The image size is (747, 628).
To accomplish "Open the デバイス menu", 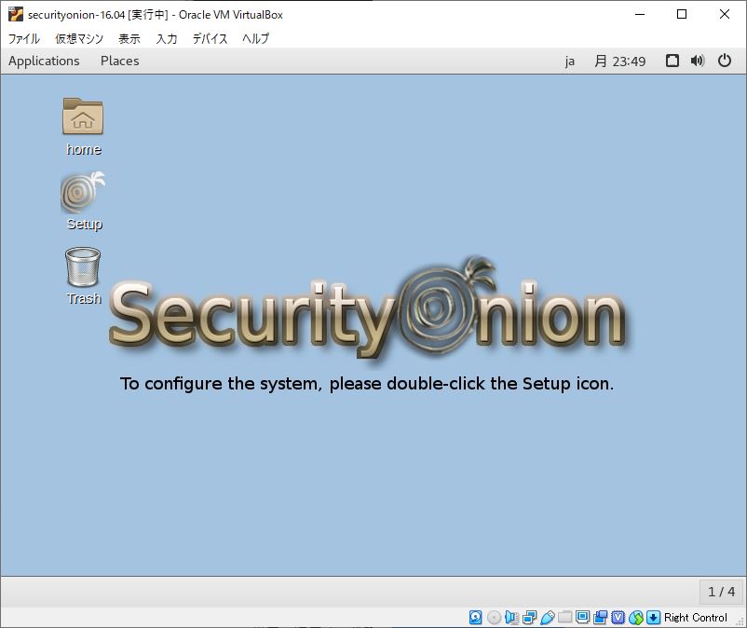I will click(x=210, y=38).
